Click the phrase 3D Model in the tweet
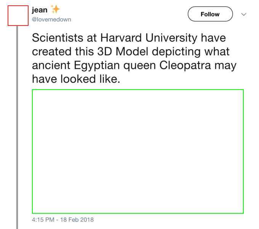The width and height of the screenshot is (259, 229). (x=123, y=51)
